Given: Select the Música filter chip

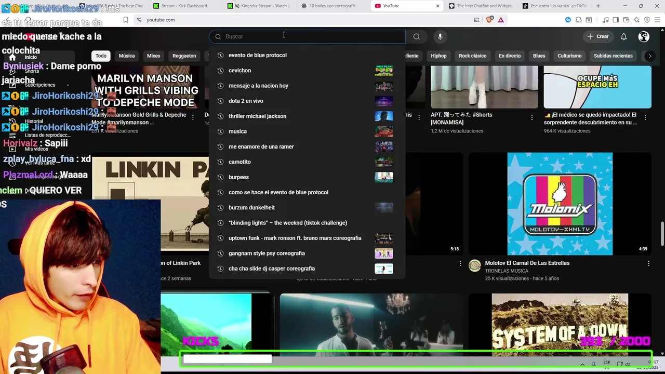Looking at the screenshot, I should [127, 56].
